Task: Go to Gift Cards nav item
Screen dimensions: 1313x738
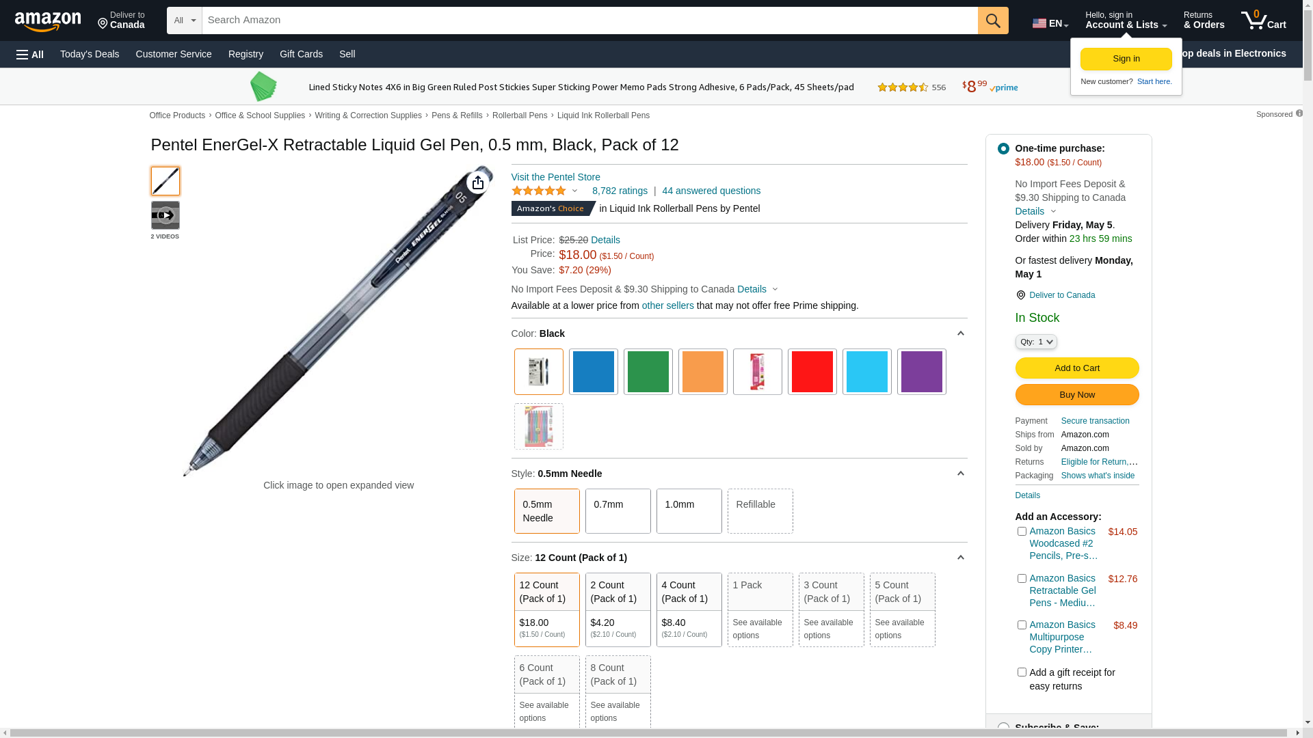Action: coord(301,54)
